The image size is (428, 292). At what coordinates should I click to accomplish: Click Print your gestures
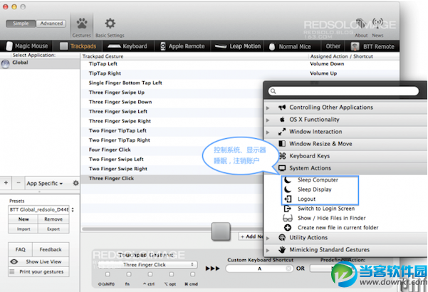(38, 272)
